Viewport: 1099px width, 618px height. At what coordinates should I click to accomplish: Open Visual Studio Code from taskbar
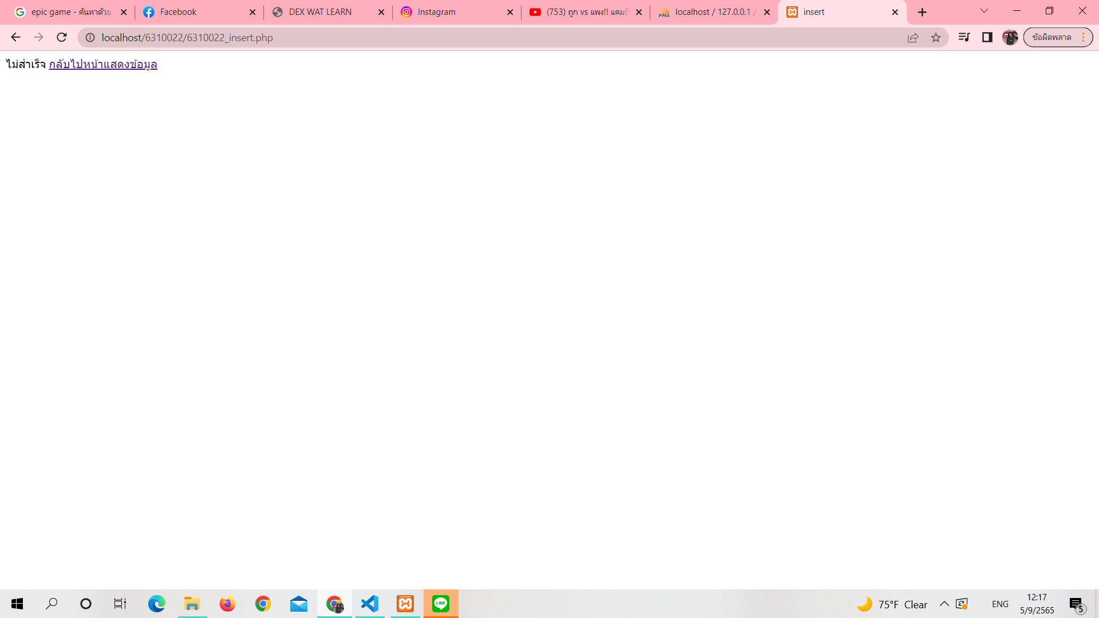click(370, 604)
